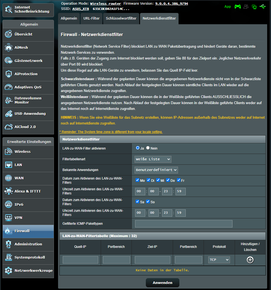Image resolution: width=271 pixels, height=290 pixels.
Task: Toggle the Mi weekday checkbox
Action: coord(158,180)
